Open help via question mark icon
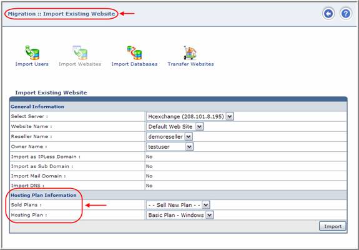 coord(345,14)
